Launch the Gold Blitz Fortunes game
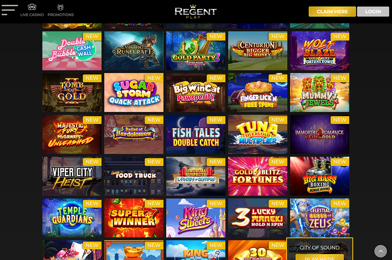Image resolution: width=392 pixels, height=260 pixels. [x=258, y=176]
